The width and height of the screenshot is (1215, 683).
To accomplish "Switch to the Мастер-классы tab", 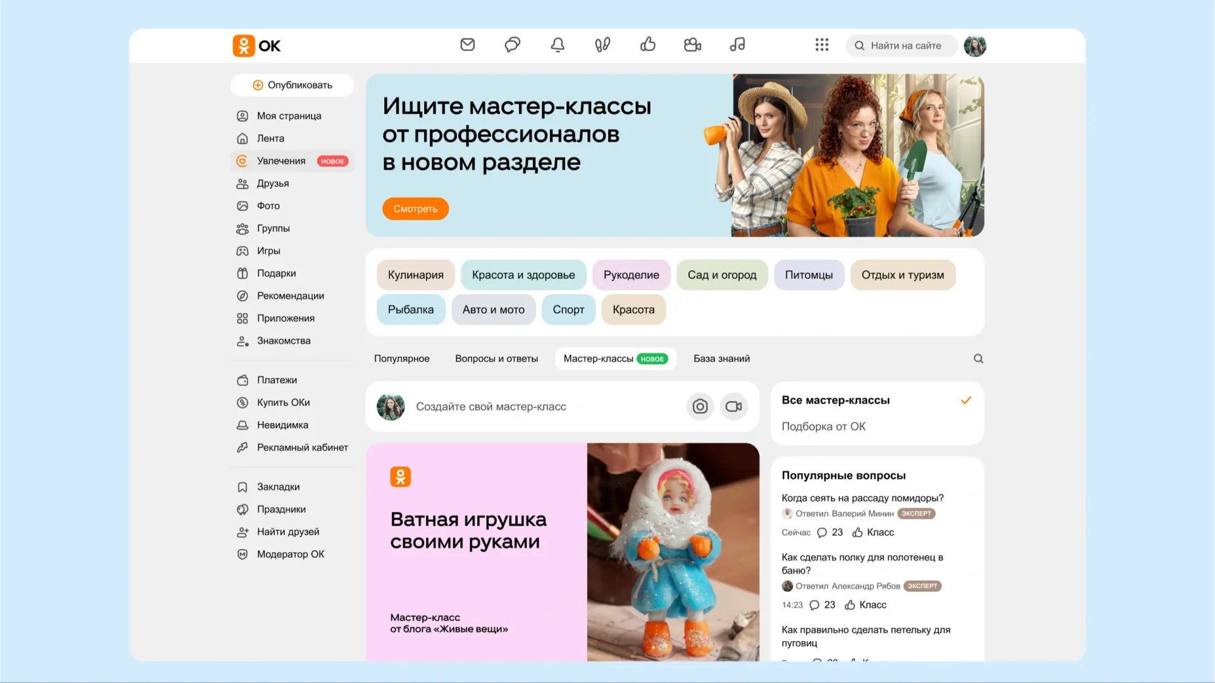I will (616, 359).
